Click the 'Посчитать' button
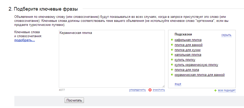This screenshot has height=108, width=244. pos(74,100)
